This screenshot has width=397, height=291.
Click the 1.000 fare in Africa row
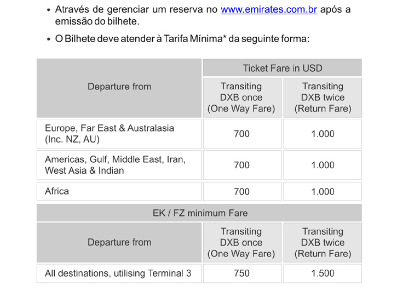click(323, 191)
